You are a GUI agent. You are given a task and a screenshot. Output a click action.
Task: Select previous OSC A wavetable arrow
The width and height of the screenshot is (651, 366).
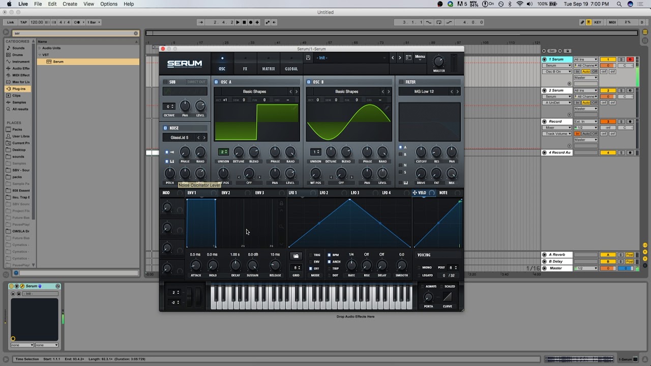(x=291, y=91)
